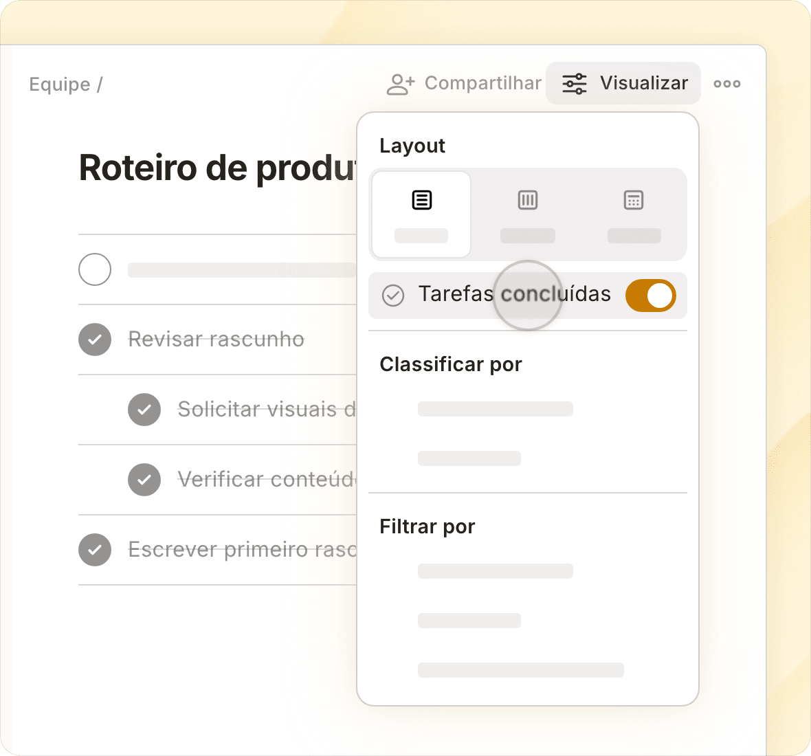811x756 pixels.
Task: Click the Tarefas concluídas label
Action: (514, 293)
